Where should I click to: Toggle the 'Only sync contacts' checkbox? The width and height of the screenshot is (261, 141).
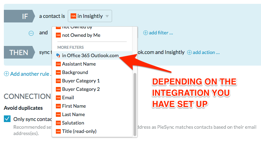pyautogui.click(x=7, y=119)
